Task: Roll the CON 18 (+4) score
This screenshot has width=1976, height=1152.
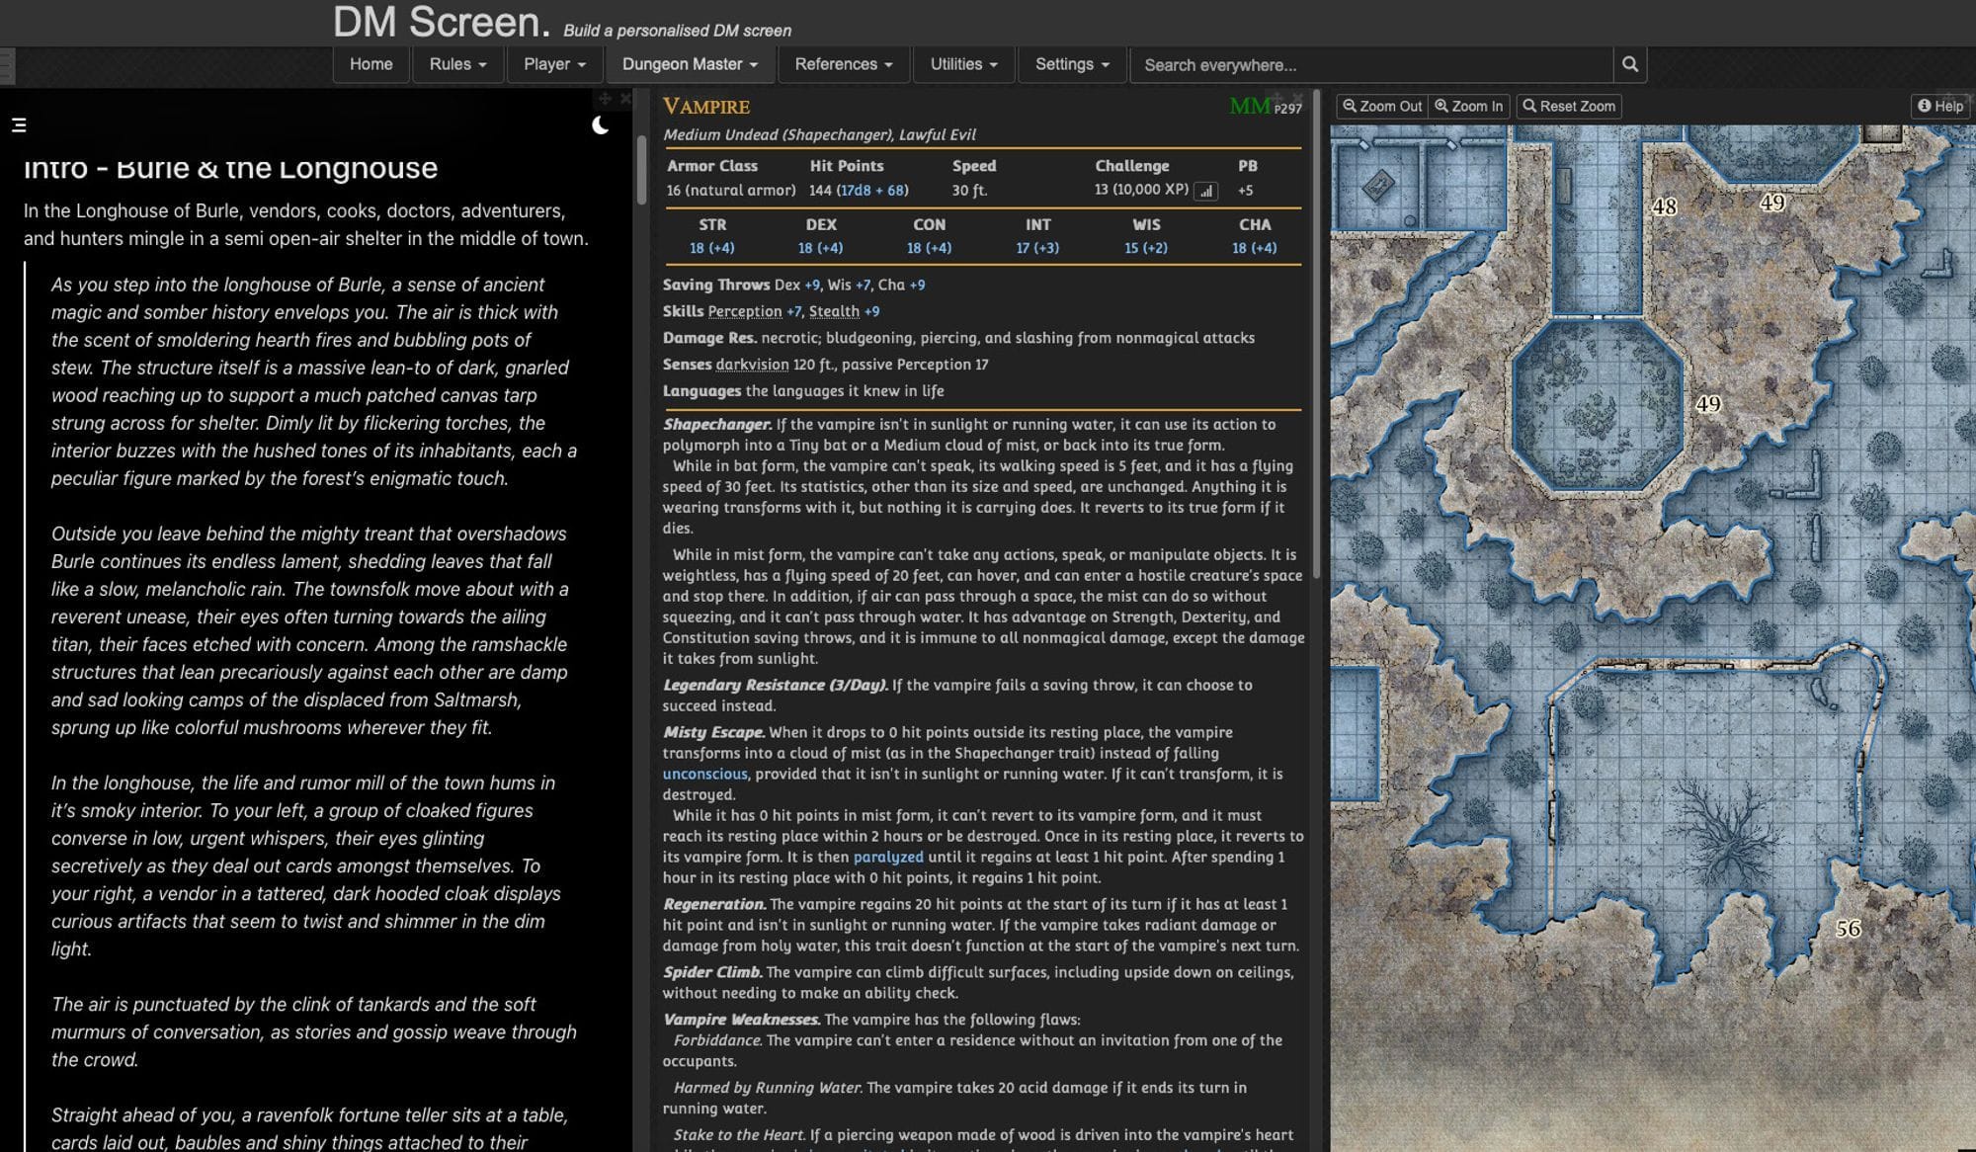Action: pos(929,248)
